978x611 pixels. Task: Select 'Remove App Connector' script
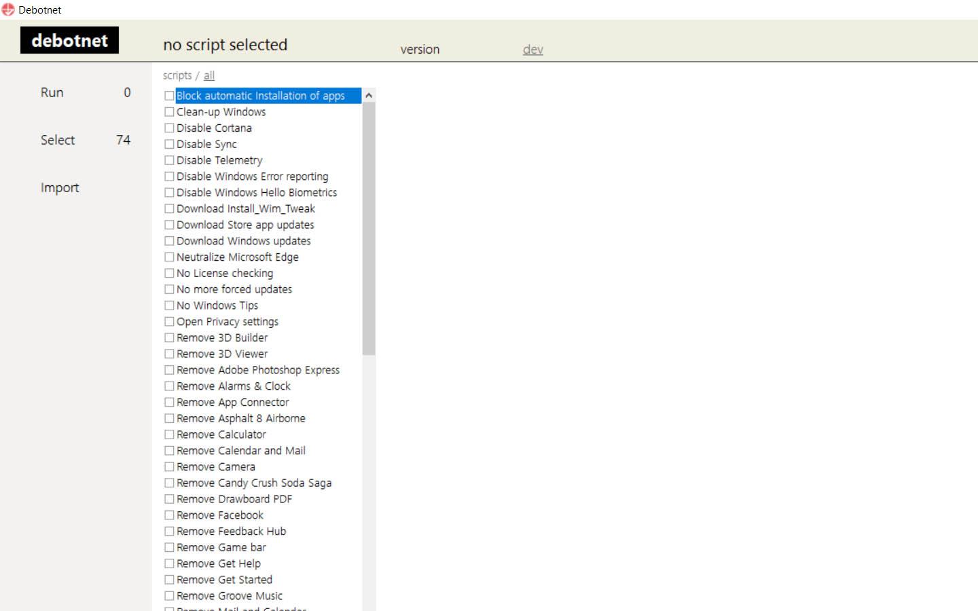click(233, 403)
